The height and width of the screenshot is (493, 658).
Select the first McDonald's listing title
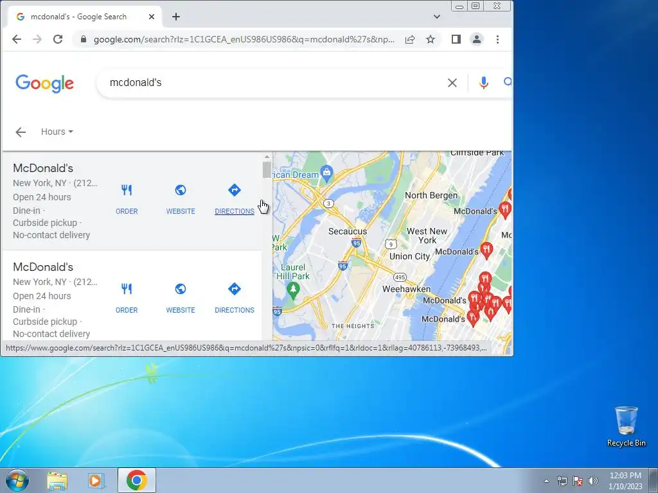coord(43,168)
